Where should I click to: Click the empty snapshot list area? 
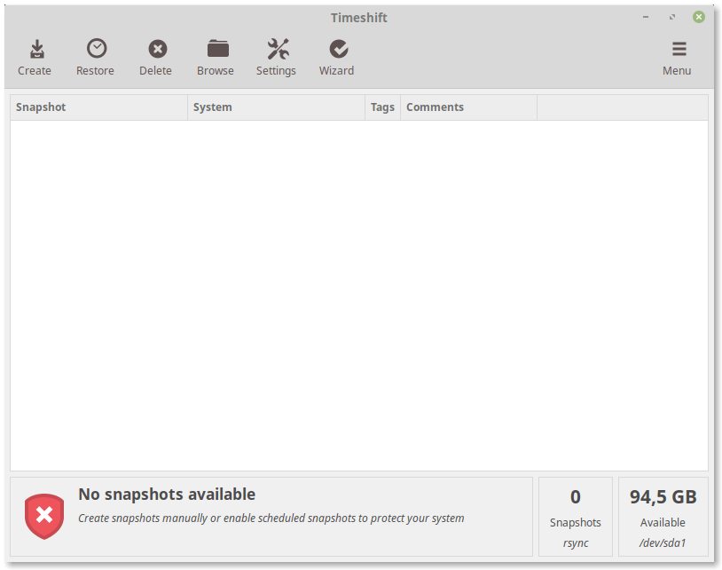(359, 296)
